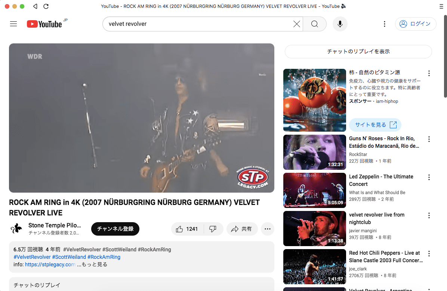Open Red Hot Chili Peppers Slane Castle thumbnail
447x291 pixels.
click(x=314, y=267)
